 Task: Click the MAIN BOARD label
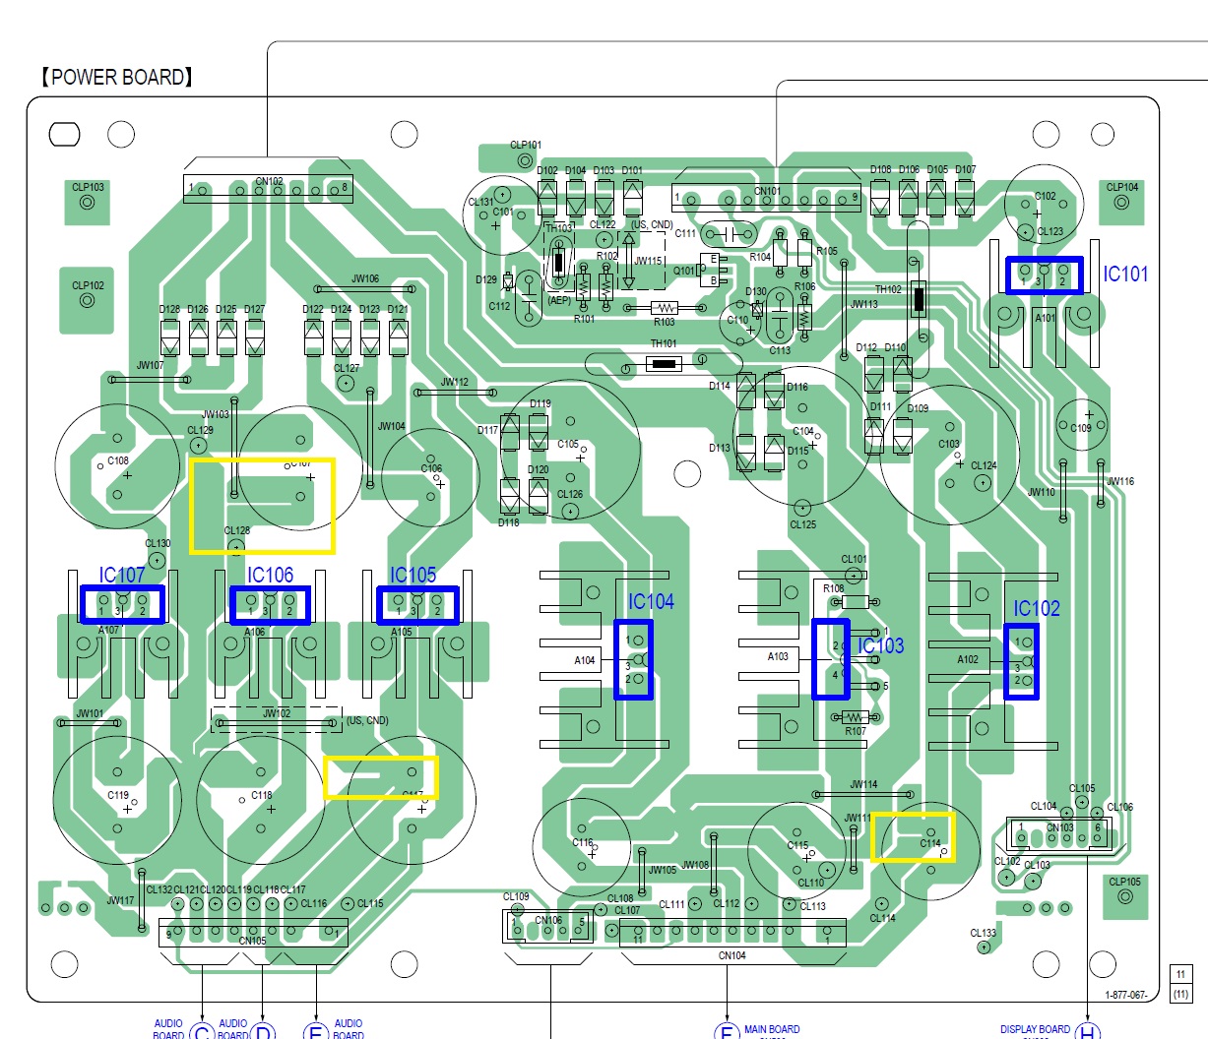(x=772, y=1029)
